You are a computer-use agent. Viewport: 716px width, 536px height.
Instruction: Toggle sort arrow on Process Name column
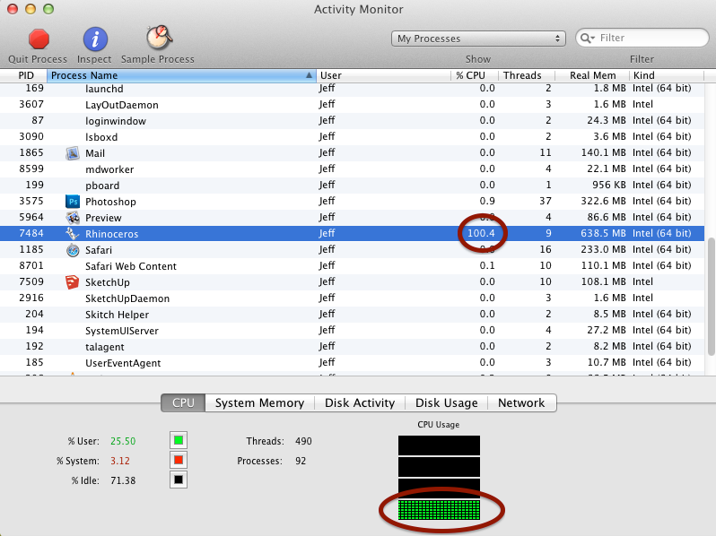pos(310,75)
